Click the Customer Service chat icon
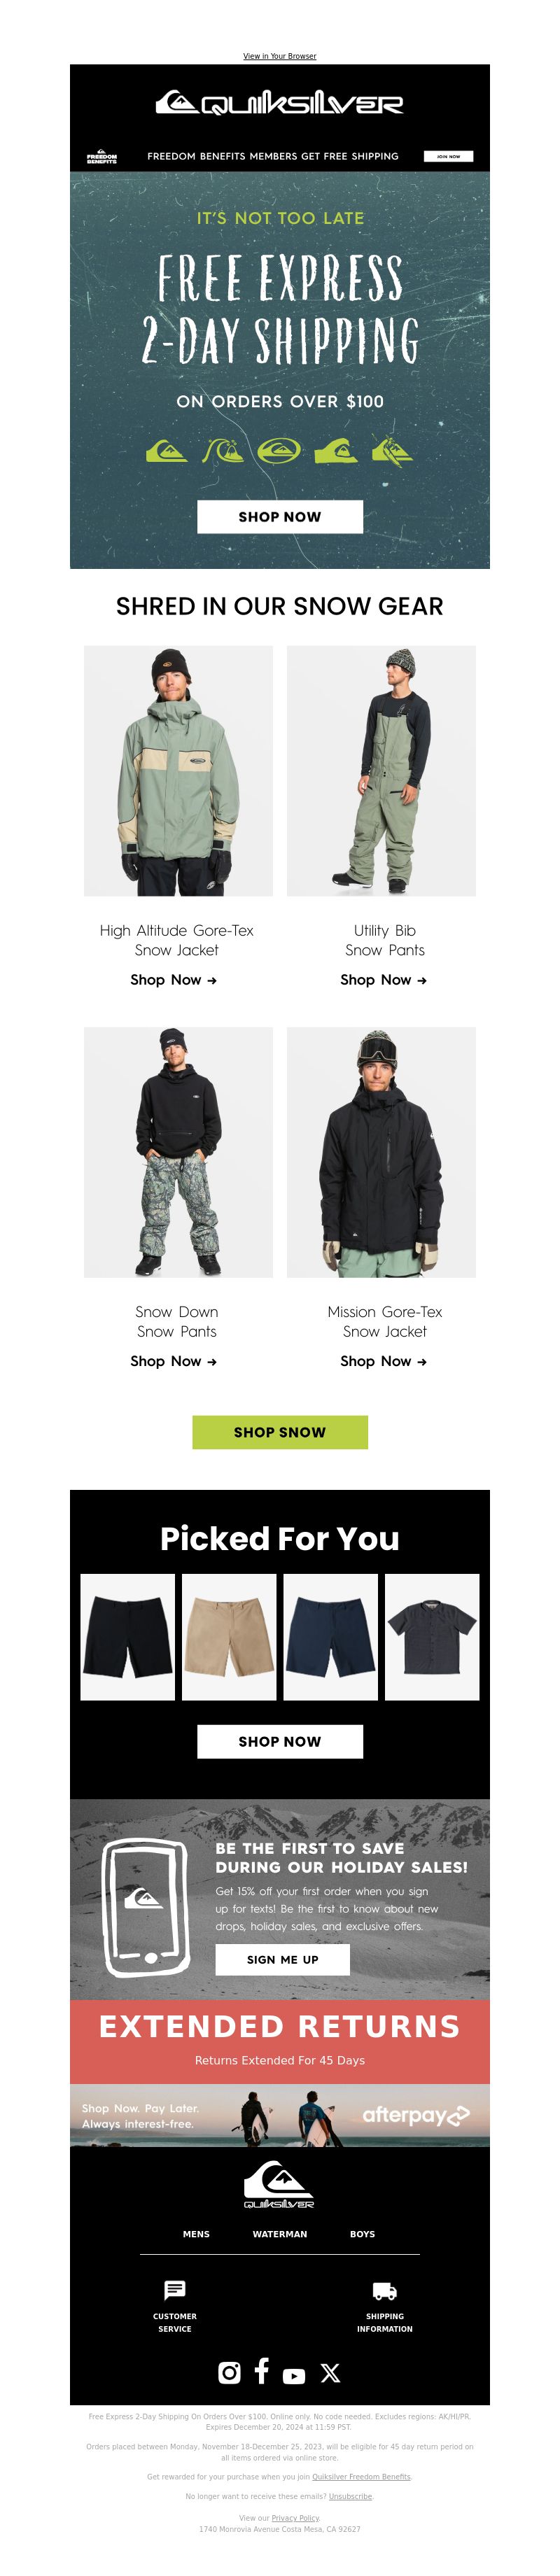This screenshot has height=2576, width=560. tap(175, 2290)
